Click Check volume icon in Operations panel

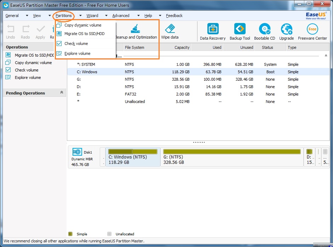pyautogui.click(x=8, y=70)
